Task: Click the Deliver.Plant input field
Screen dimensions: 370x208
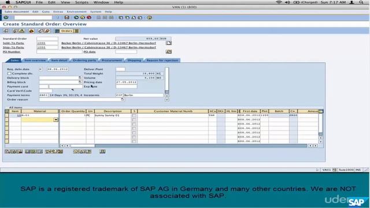Action: coord(120,69)
